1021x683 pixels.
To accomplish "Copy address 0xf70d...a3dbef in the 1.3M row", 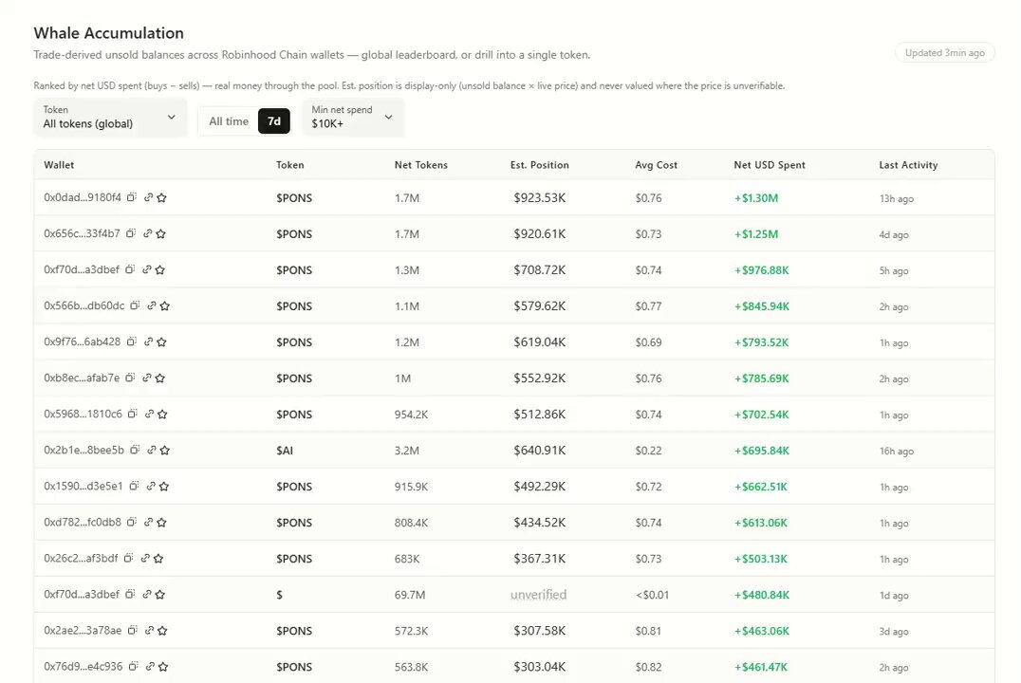I will (130, 269).
